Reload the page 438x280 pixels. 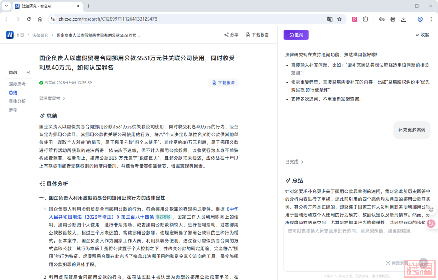point(29,19)
